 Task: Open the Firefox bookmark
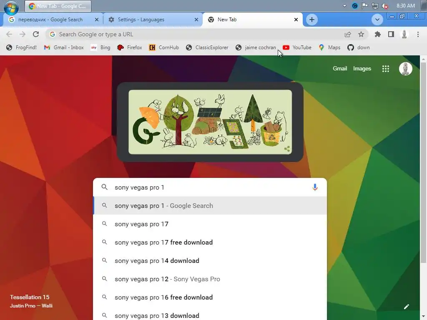click(130, 47)
